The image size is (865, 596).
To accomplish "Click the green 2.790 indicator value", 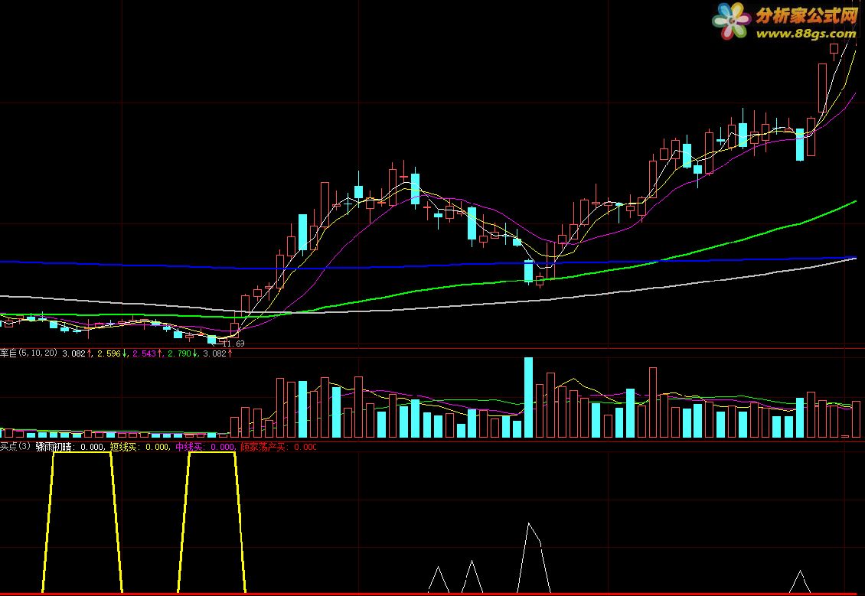I will coord(179,353).
